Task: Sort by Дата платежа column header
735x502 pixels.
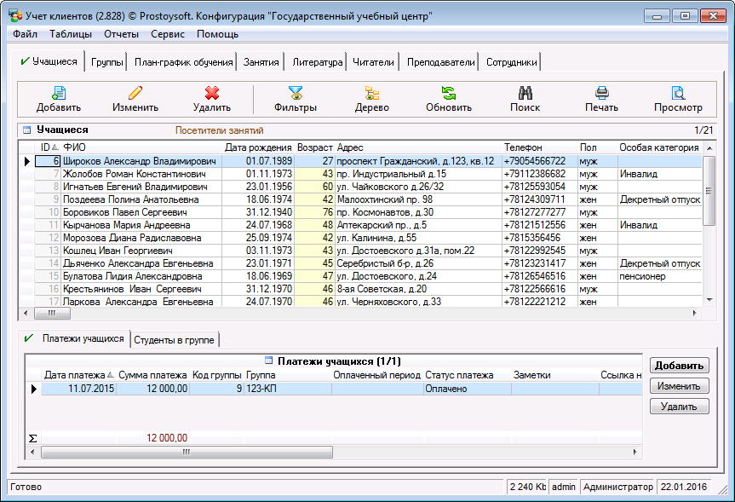Action: (75, 375)
